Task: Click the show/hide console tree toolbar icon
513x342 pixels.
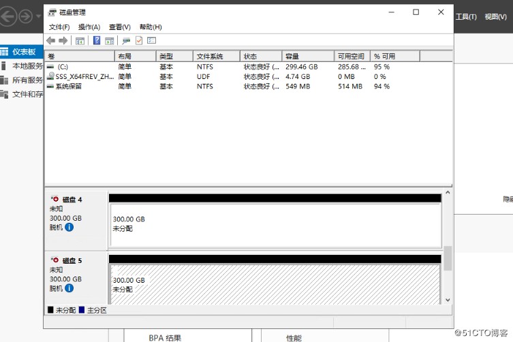Action: (x=80, y=41)
